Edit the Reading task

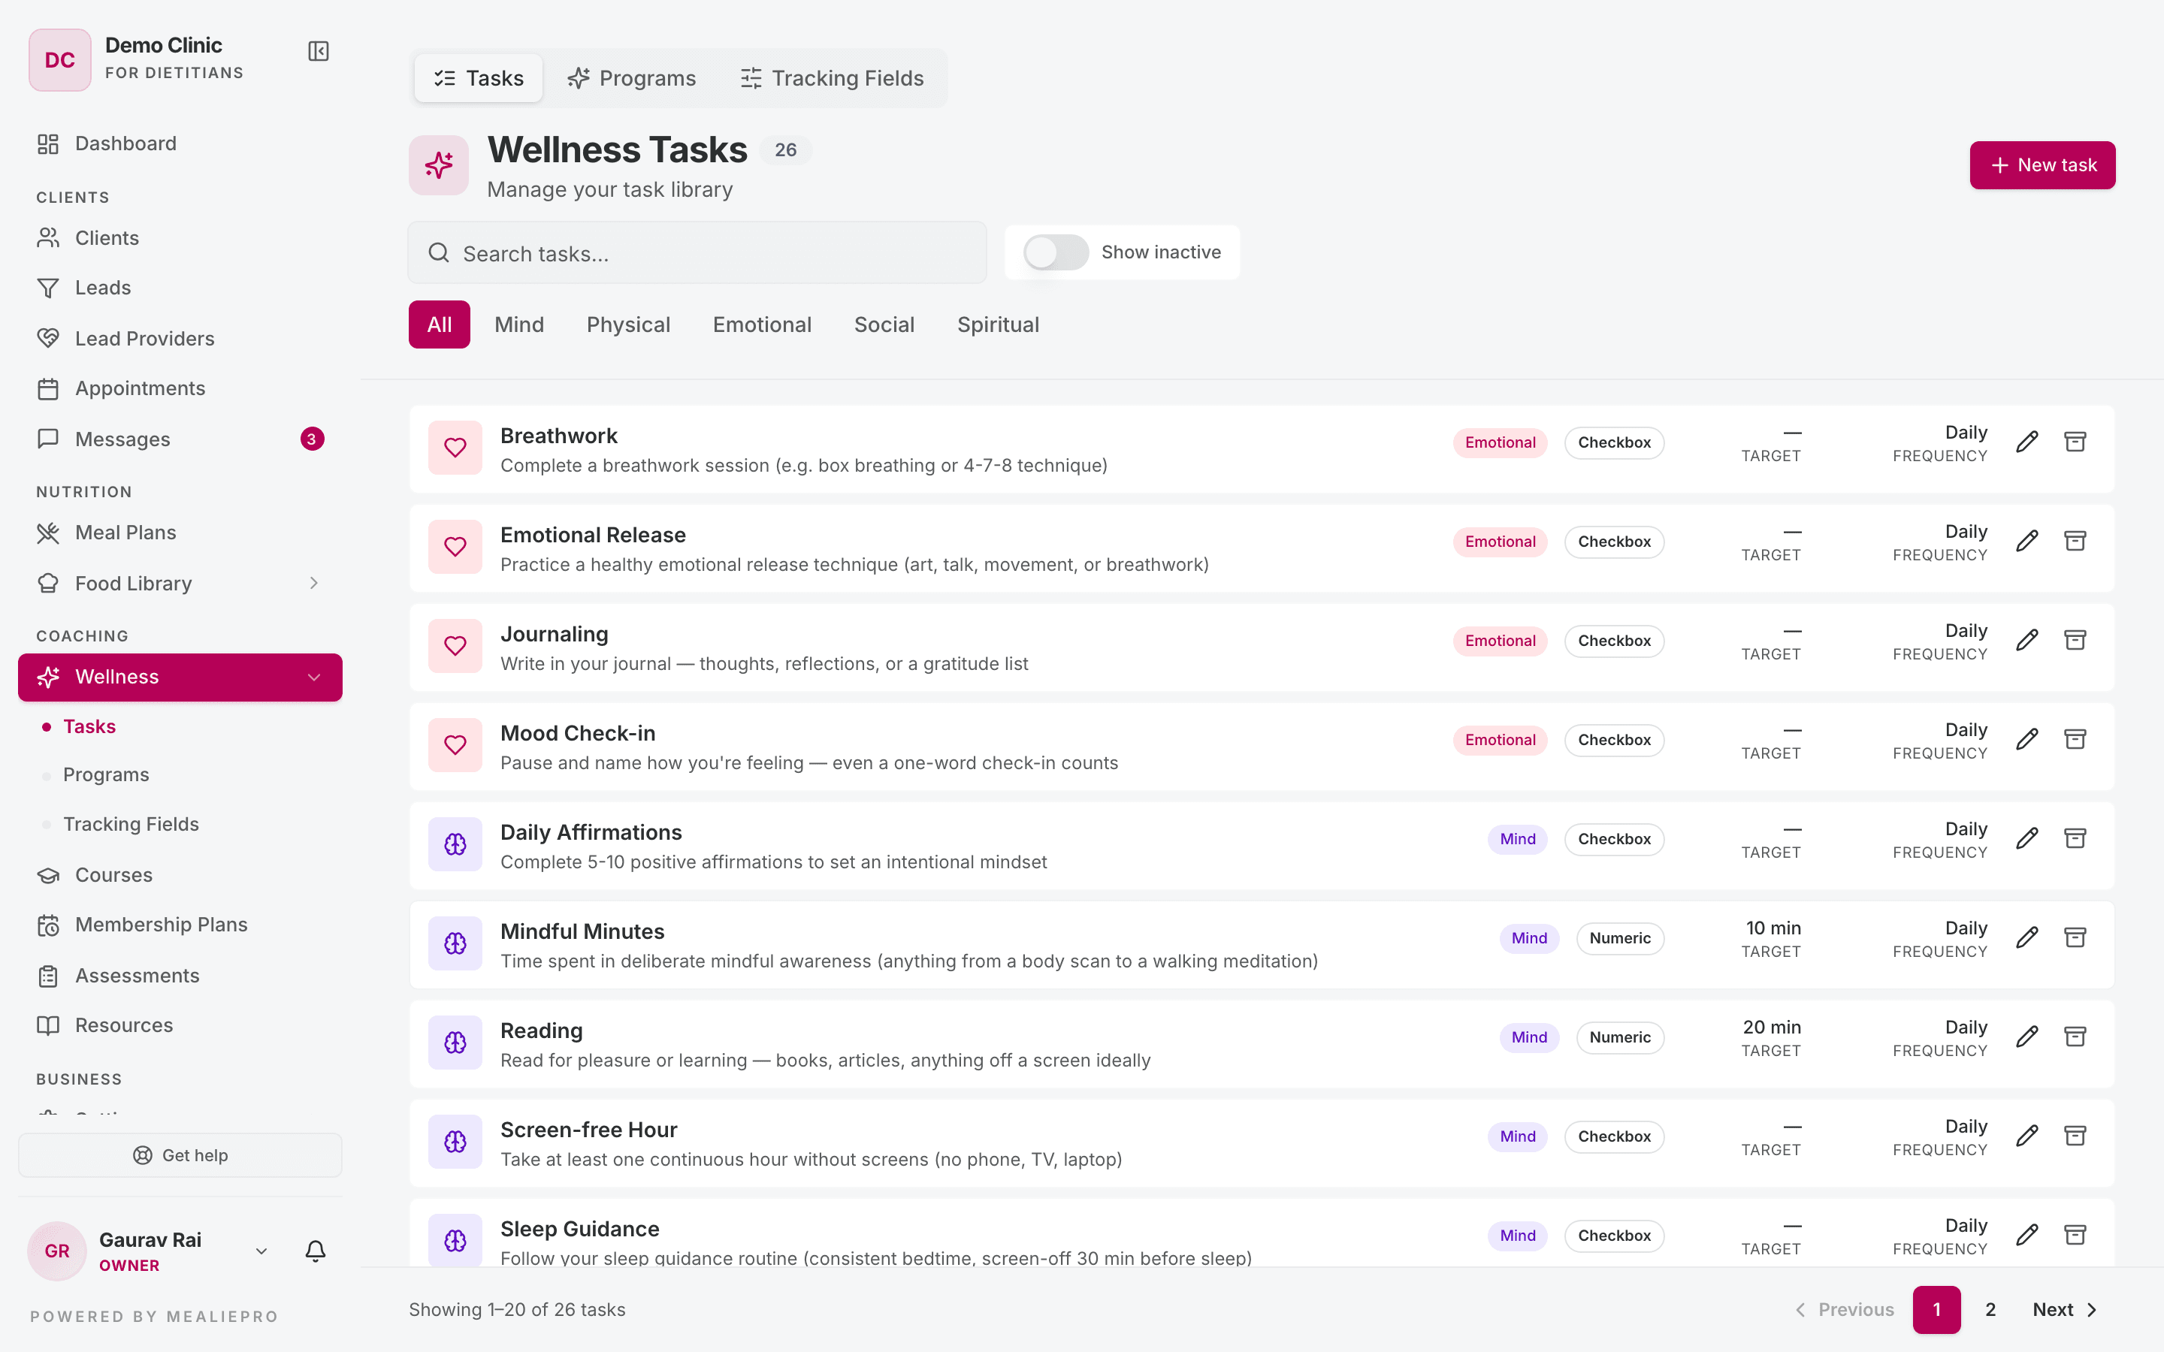click(x=2027, y=1037)
